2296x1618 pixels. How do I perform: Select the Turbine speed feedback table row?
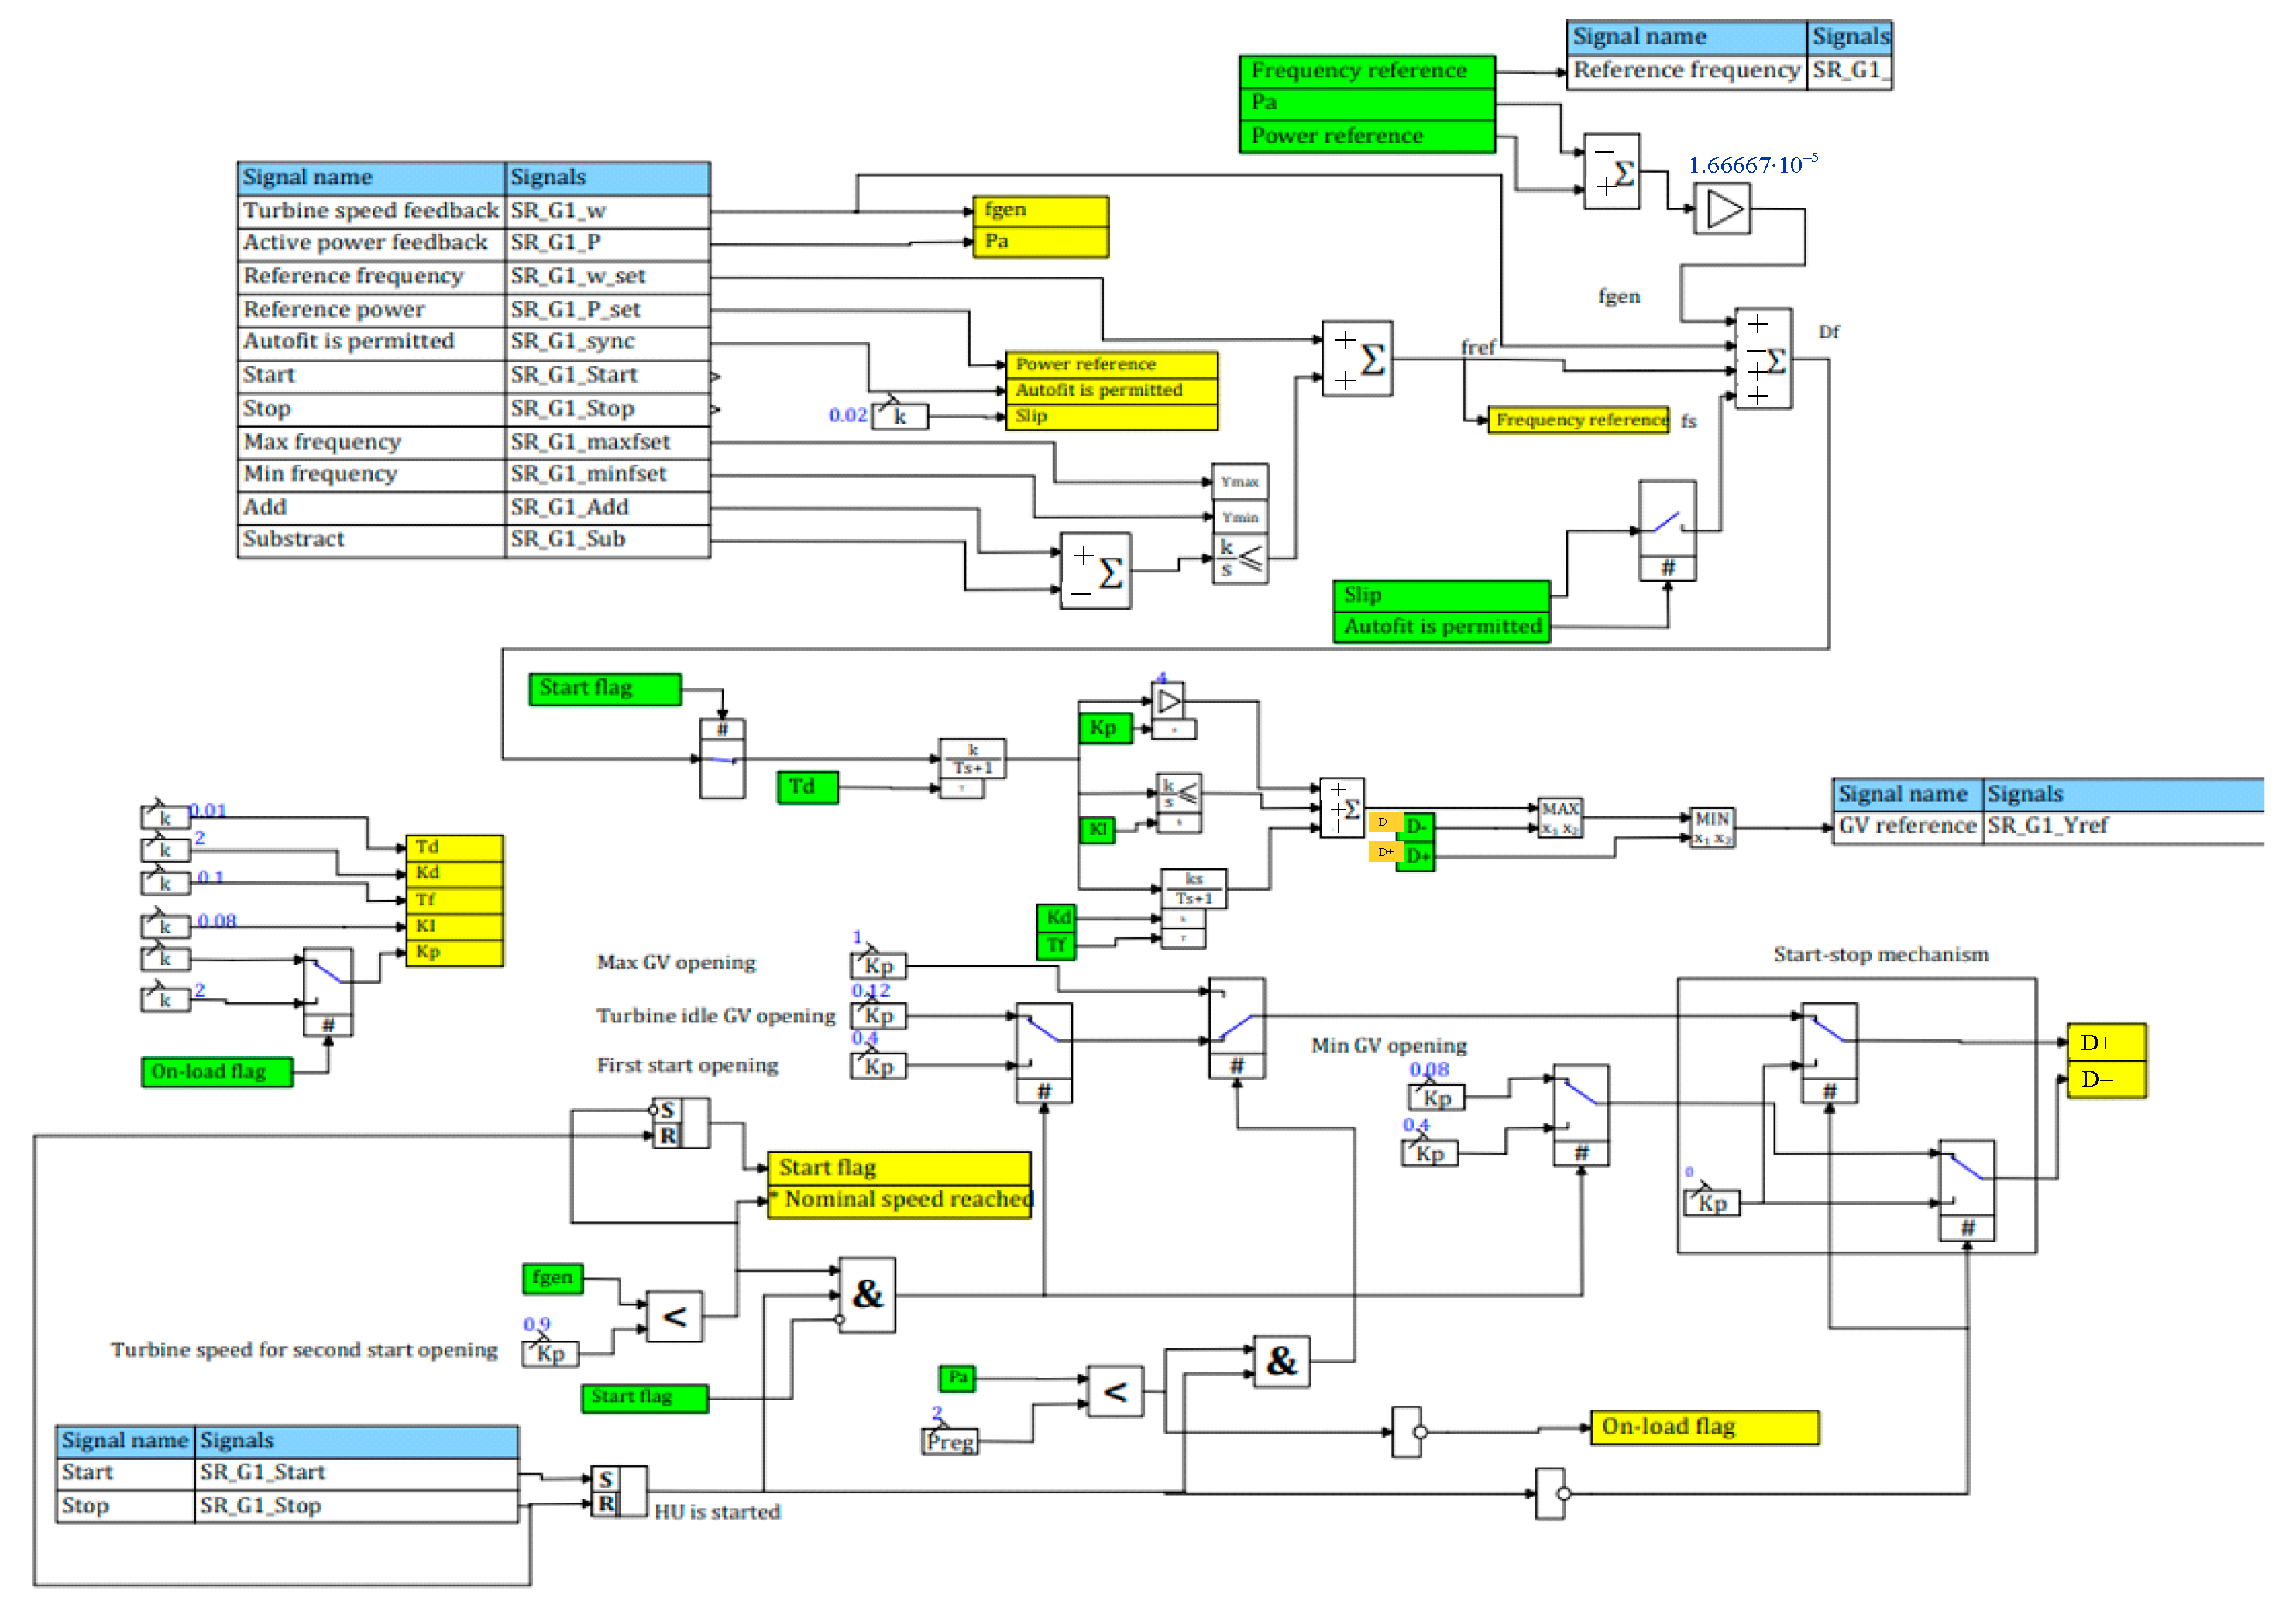pyautogui.click(x=371, y=211)
